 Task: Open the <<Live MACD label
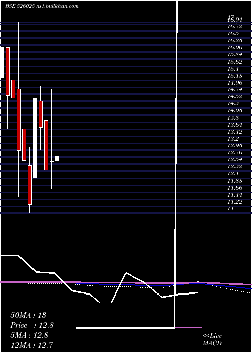point(212,339)
